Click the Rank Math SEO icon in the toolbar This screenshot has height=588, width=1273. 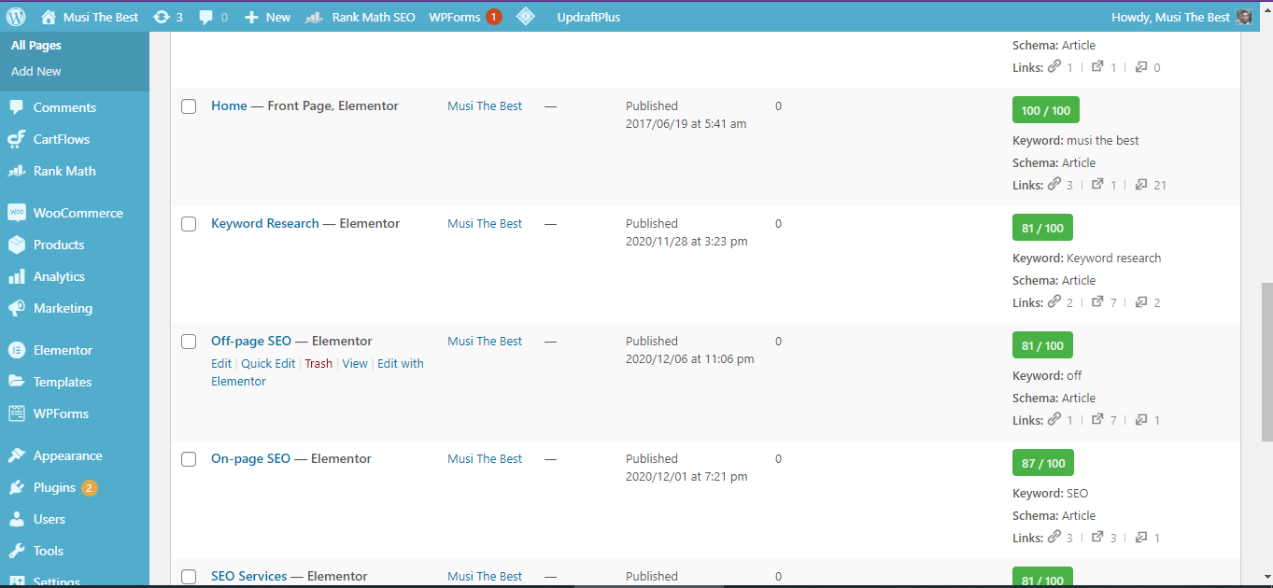click(313, 16)
